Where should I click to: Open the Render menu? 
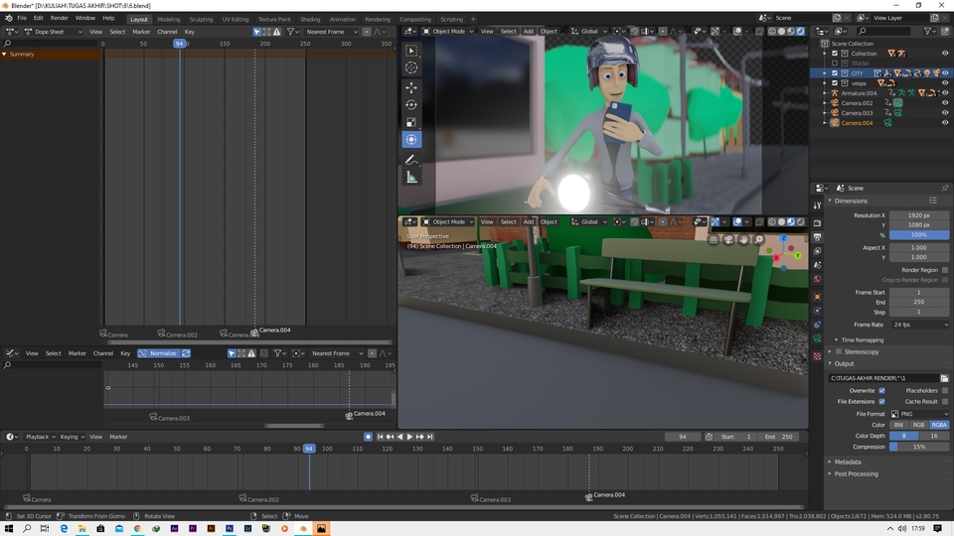59,18
